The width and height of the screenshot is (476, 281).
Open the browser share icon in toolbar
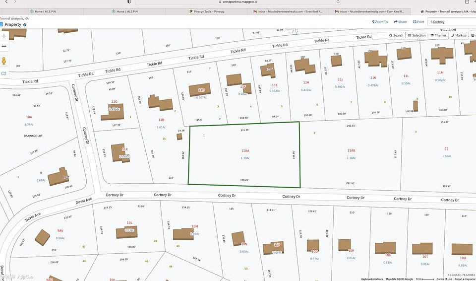click(x=467, y=2)
